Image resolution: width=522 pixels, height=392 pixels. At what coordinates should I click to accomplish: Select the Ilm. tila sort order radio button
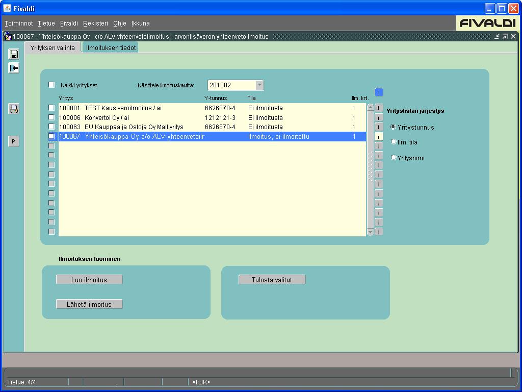394,142
